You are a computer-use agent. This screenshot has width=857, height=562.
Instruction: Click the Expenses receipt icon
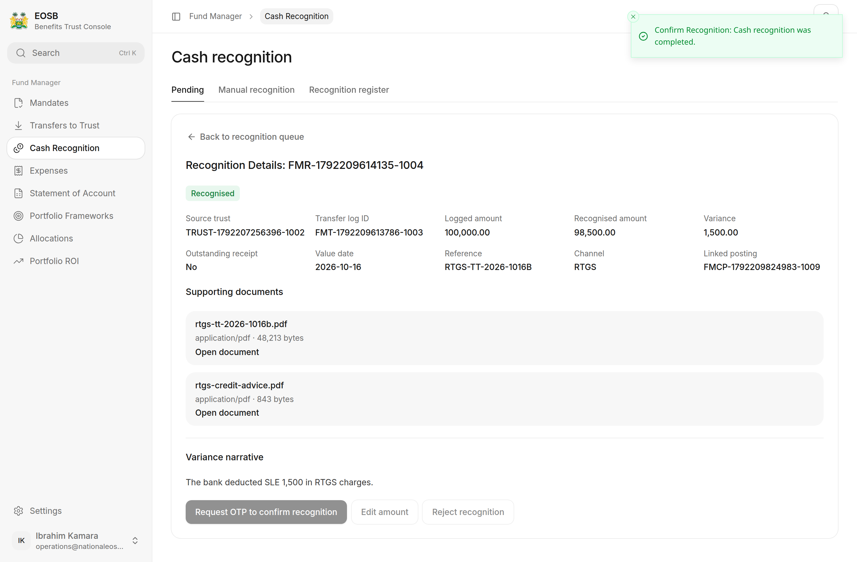coord(18,171)
